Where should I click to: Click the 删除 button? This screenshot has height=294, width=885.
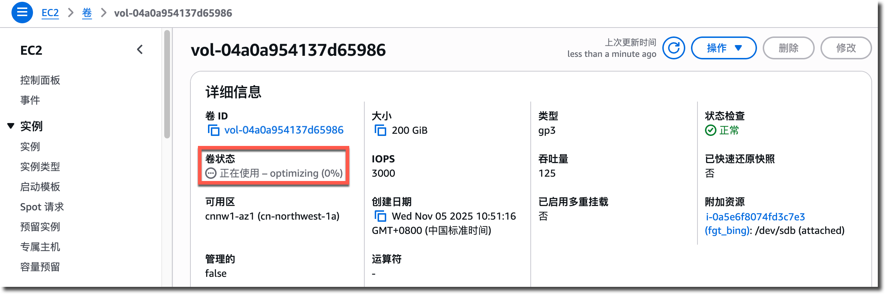[x=788, y=48]
